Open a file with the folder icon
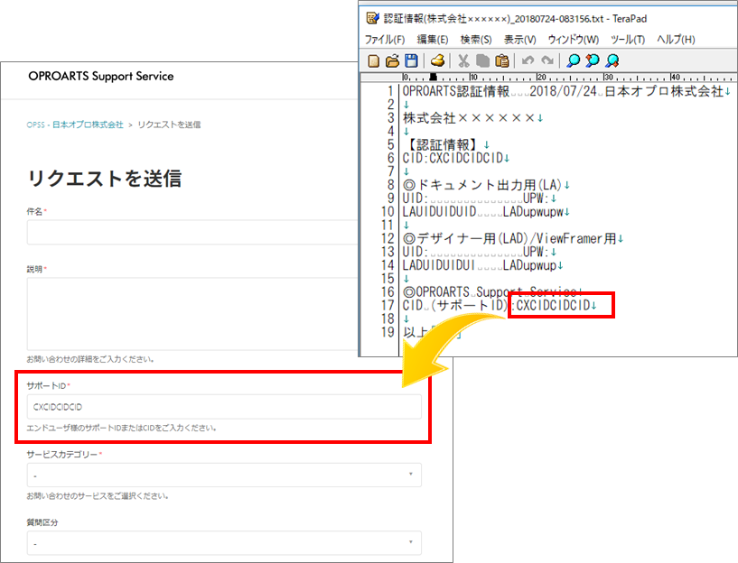Image resolution: width=738 pixels, height=563 pixels. [x=392, y=61]
